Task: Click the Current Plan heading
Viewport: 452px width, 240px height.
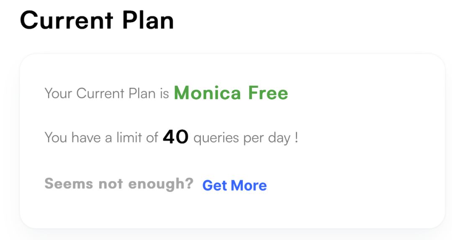Action: click(97, 20)
